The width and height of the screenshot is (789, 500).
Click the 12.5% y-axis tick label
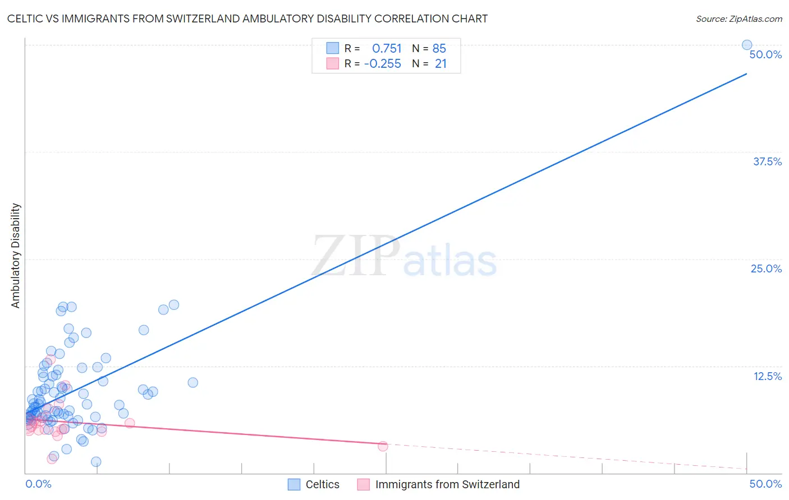pos(767,376)
